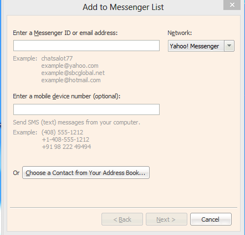Click the (408) 555-1212 example number
The height and width of the screenshot is (235, 245).
(x=62, y=132)
